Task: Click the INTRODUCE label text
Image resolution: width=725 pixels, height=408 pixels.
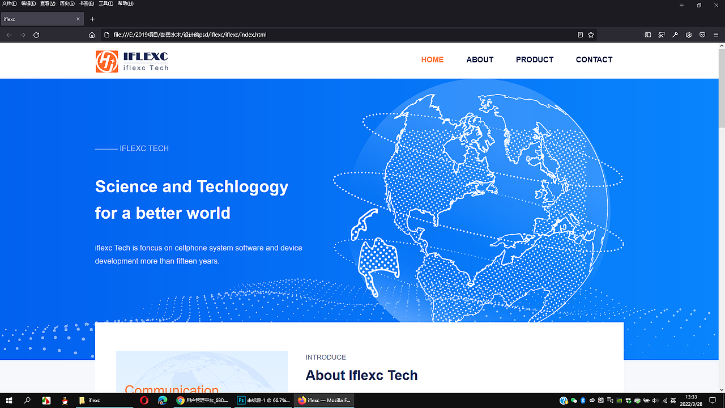Action: [326, 358]
